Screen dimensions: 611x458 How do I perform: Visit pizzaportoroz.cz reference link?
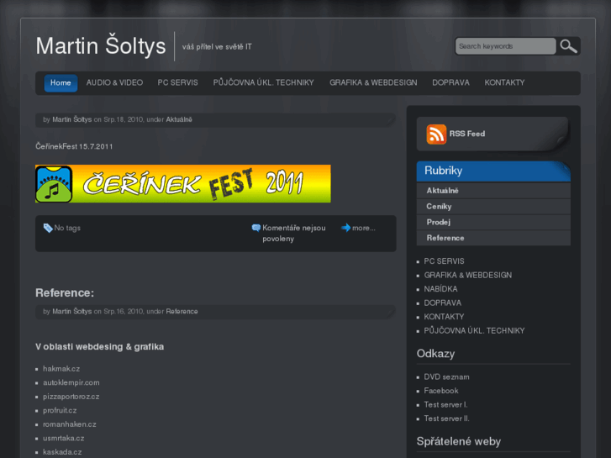pyautogui.click(x=71, y=397)
